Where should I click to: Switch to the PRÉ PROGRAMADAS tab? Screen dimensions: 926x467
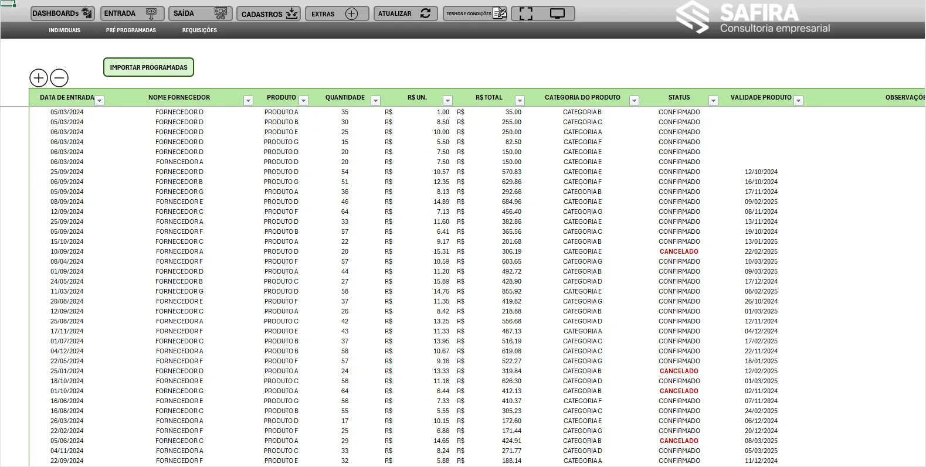tap(131, 30)
